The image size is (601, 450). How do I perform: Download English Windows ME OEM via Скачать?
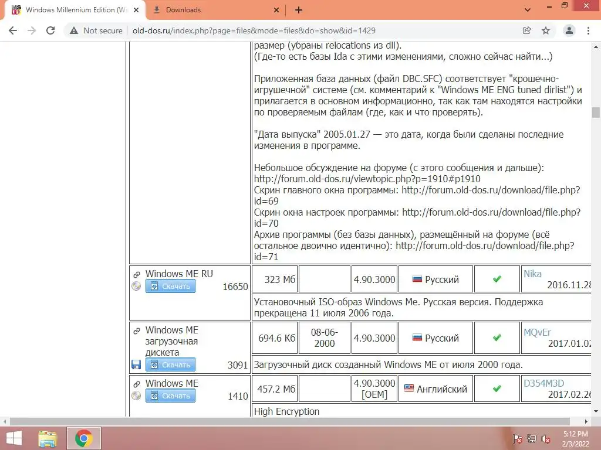170,396
